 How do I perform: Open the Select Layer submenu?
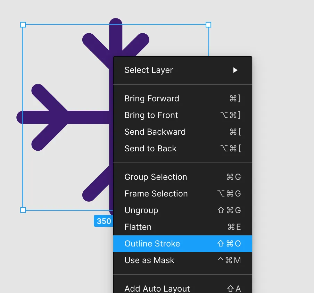(149, 70)
